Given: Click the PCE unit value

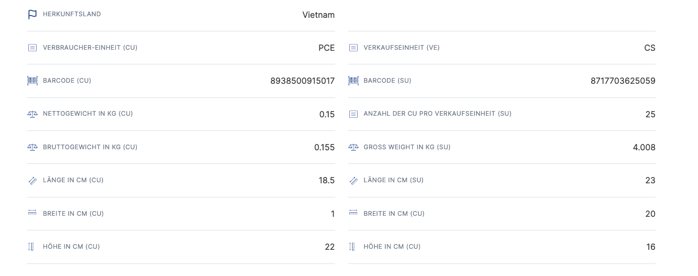Looking at the screenshot, I should click(x=327, y=48).
